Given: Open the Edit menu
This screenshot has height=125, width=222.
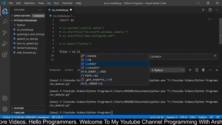Looking at the screenshot, I should click(x=18, y=3).
